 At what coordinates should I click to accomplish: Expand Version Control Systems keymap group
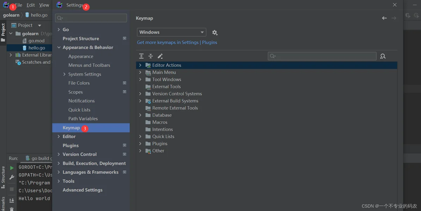140,94
